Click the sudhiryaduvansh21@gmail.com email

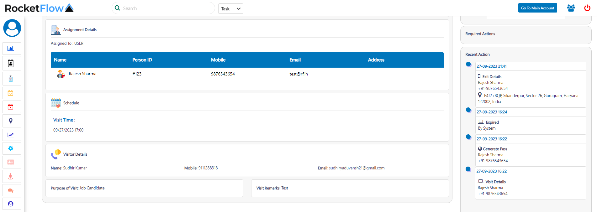(357, 168)
